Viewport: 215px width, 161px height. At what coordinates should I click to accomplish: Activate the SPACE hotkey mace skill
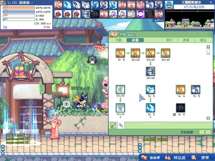[159, 5]
